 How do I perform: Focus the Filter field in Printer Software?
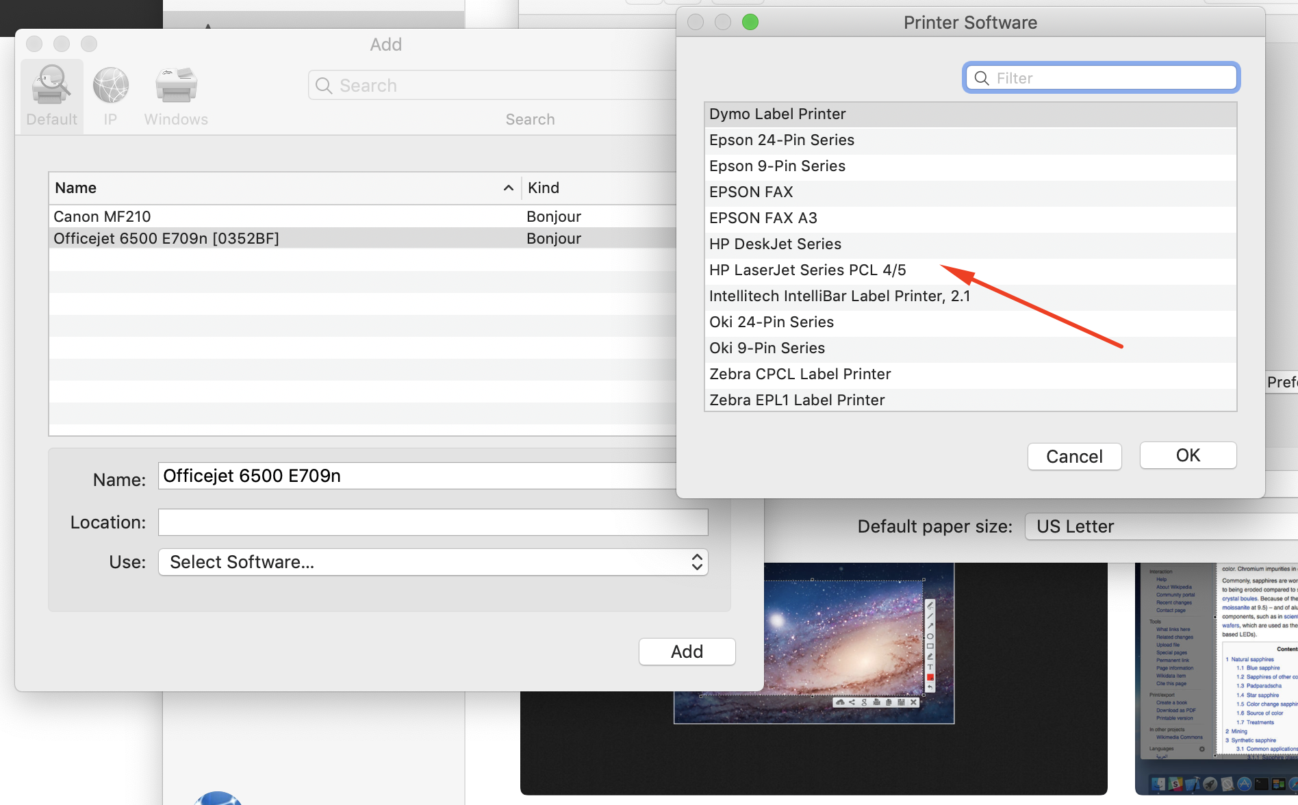(1101, 78)
